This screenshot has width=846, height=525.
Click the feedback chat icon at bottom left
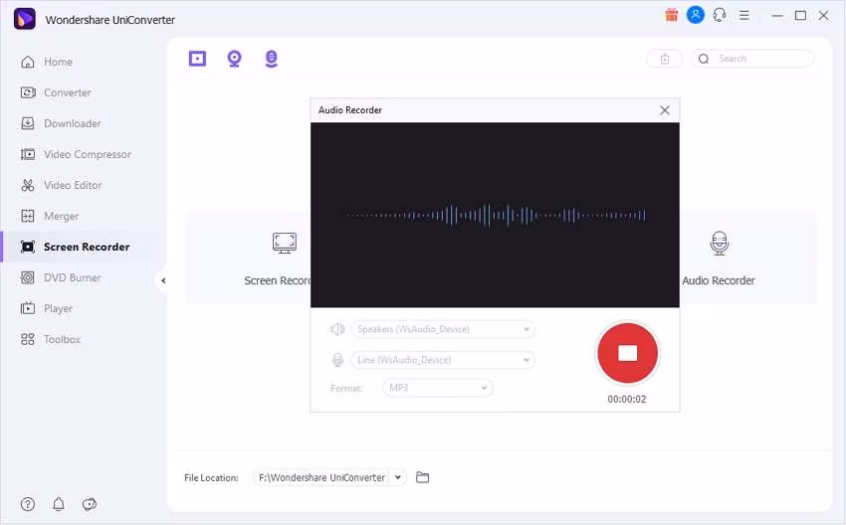tap(89, 504)
